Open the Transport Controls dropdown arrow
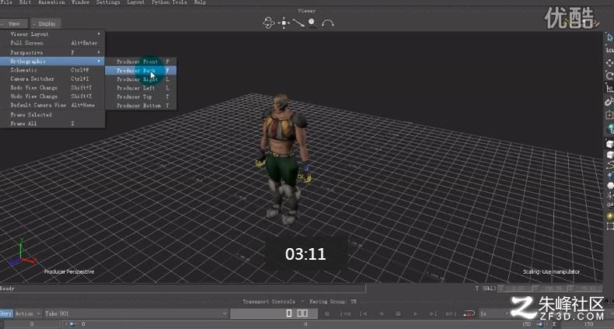Viewport: 614px width, 329px height. (x=302, y=302)
